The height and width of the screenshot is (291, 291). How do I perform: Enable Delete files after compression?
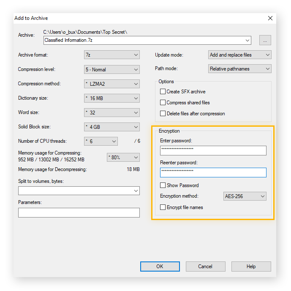coord(163,114)
